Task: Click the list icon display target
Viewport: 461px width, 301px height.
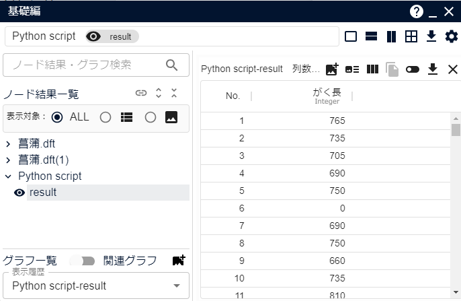Action: (127, 117)
